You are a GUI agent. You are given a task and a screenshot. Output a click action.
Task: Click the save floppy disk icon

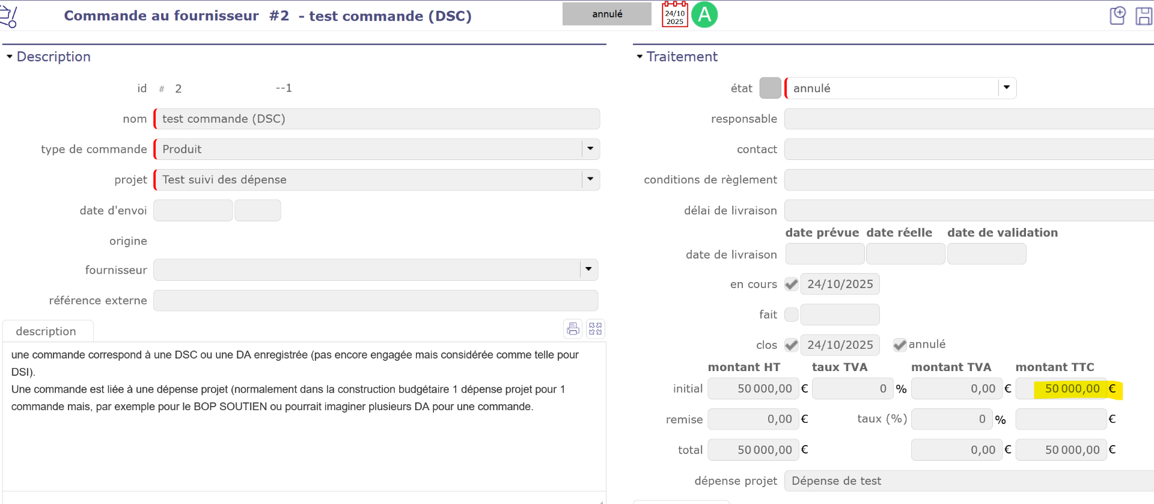point(1144,16)
